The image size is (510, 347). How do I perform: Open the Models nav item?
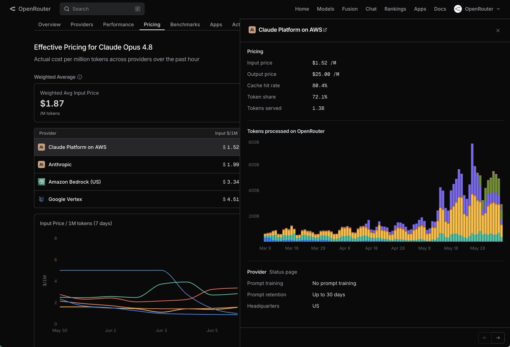coord(326,9)
